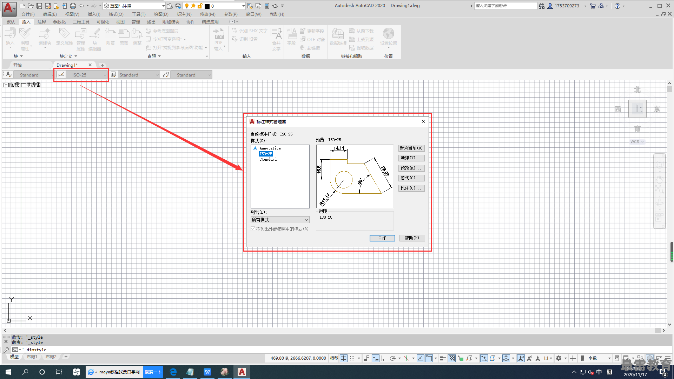This screenshot has height=379, width=674.
Task: Click the 替代(O)... button
Action: pyautogui.click(x=411, y=178)
